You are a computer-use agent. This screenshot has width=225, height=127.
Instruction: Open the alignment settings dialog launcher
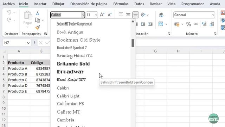tap(169, 34)
